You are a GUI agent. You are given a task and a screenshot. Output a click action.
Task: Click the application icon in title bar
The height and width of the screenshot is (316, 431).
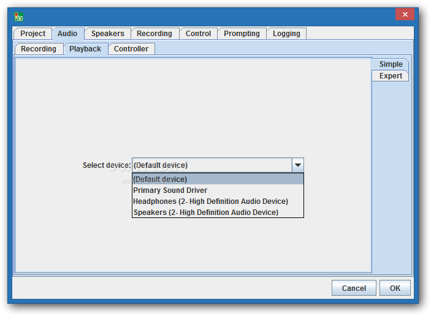click(x=18, y=17)
